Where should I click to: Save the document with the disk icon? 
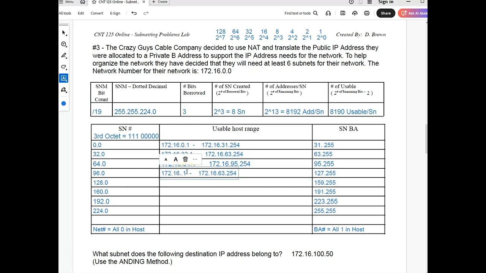click(x=342, y=13)
